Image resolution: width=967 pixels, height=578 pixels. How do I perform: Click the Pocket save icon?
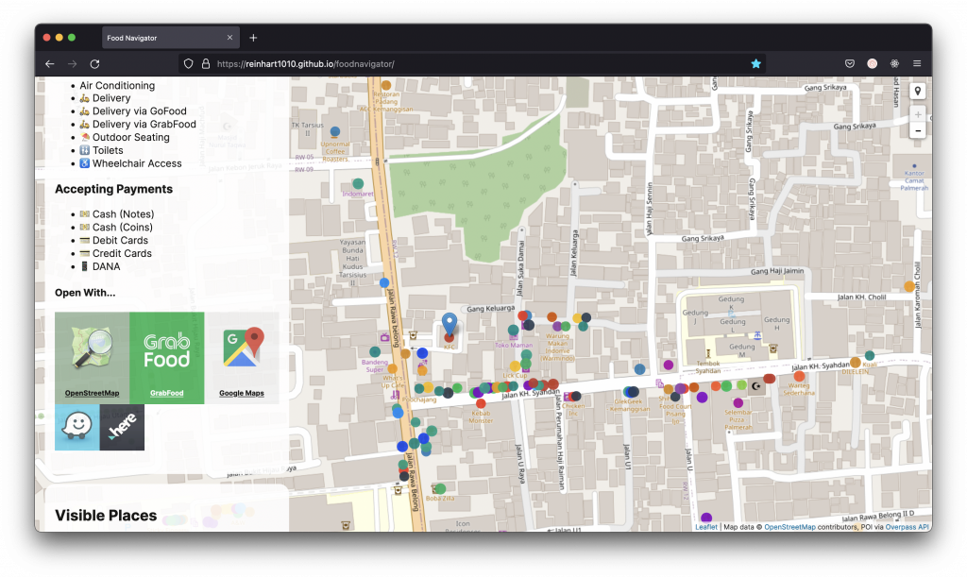(x=850, y=63)
